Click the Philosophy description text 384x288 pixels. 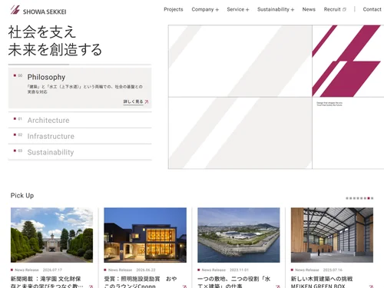[x=84, y=89]
